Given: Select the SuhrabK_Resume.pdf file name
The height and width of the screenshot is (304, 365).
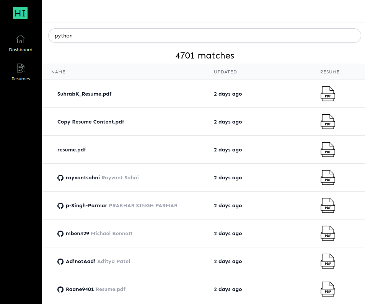Looking at the screenshot, I should (x=84, y=94).
